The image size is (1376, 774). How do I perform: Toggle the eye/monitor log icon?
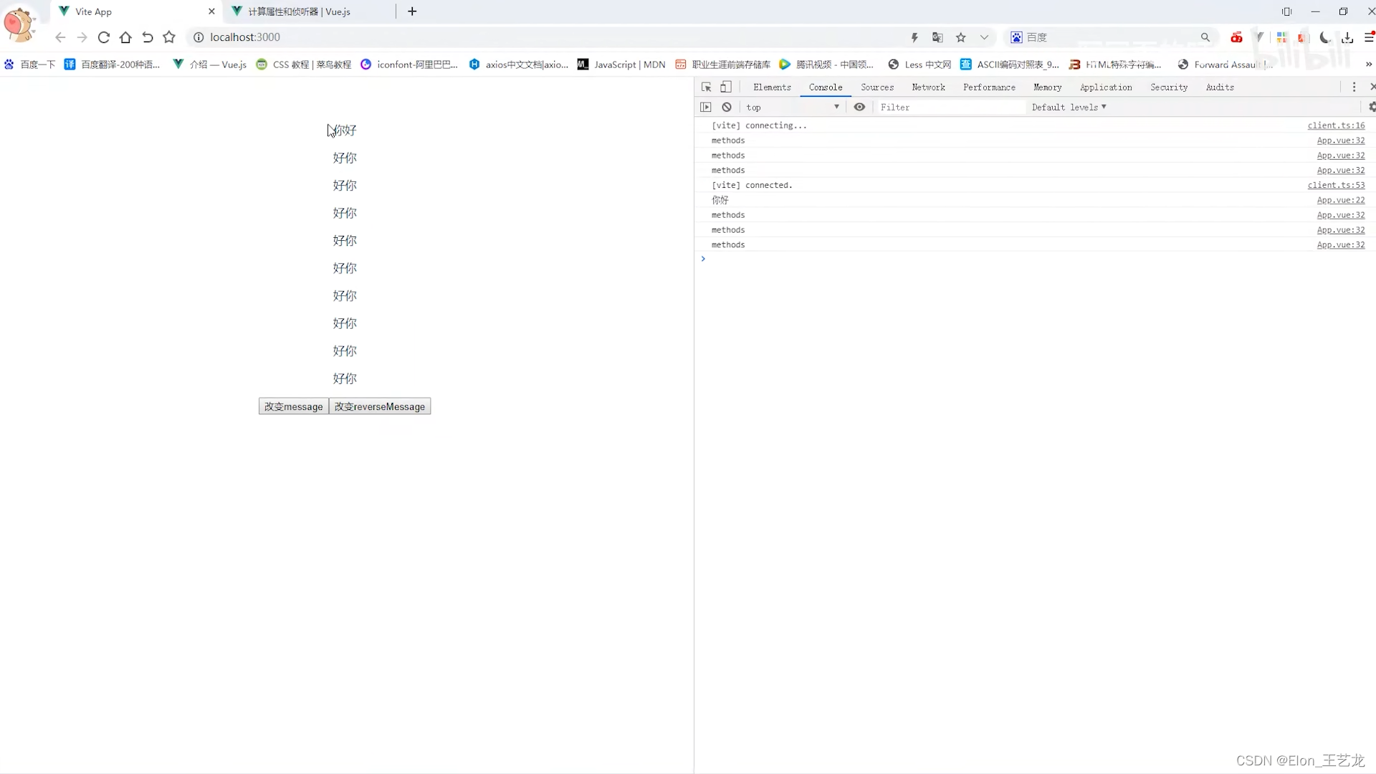pos(858,107)
